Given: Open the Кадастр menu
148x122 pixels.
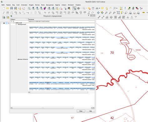Looking at the screenshot, I should pyautogui.click(x=57, y=5).
